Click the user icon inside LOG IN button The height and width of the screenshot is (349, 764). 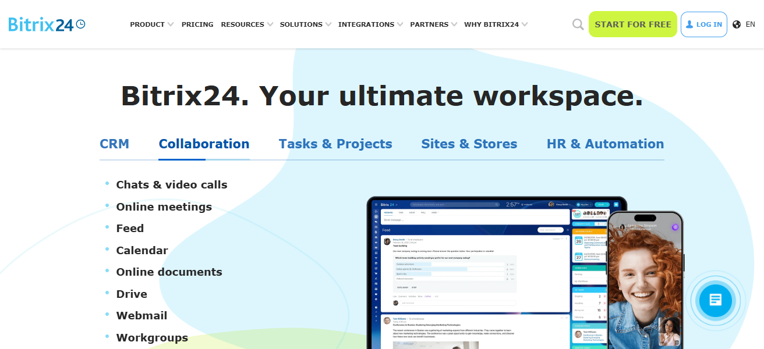click(688, 24)
